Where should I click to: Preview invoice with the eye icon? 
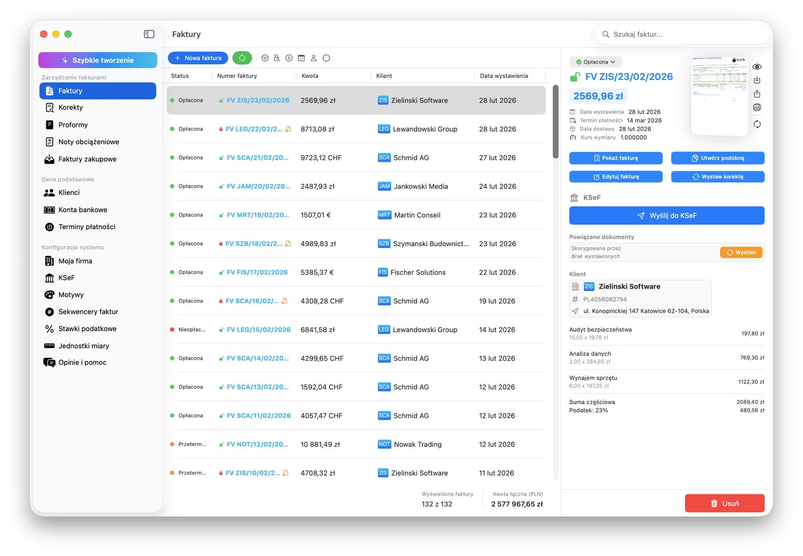click(x=757, y=67)
